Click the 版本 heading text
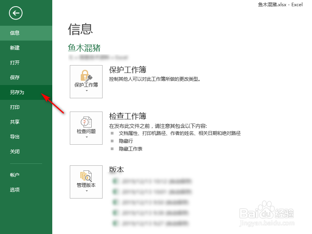The height and width of the screenshot is (234, 312). pyautogui.click(x=117, y=170)
